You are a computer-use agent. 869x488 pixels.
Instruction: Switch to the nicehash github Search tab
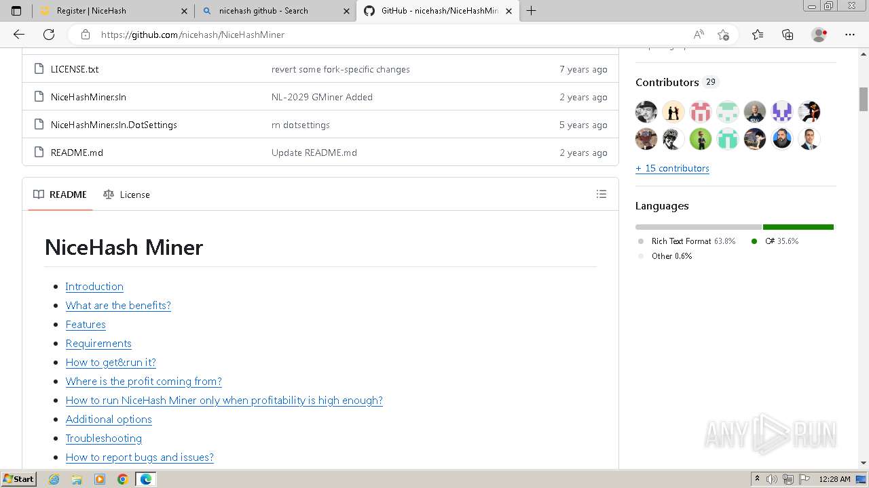coord(275,11)
